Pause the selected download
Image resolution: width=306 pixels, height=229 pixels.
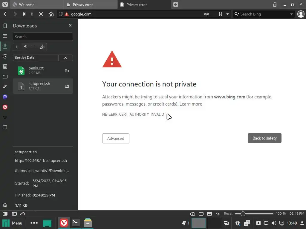tap(17, 47)
